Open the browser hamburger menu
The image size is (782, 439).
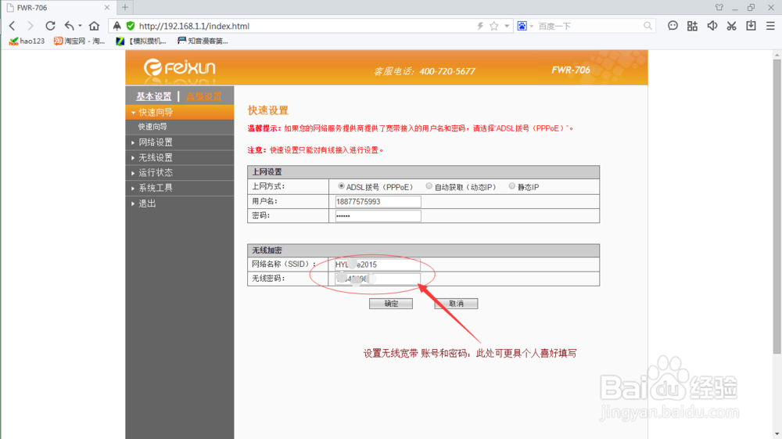coord(770,26)
